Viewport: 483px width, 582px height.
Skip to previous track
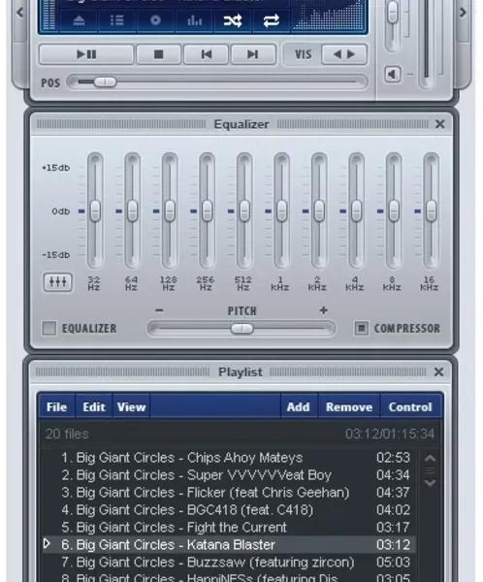pyautogui.click(x=206, y=54)
